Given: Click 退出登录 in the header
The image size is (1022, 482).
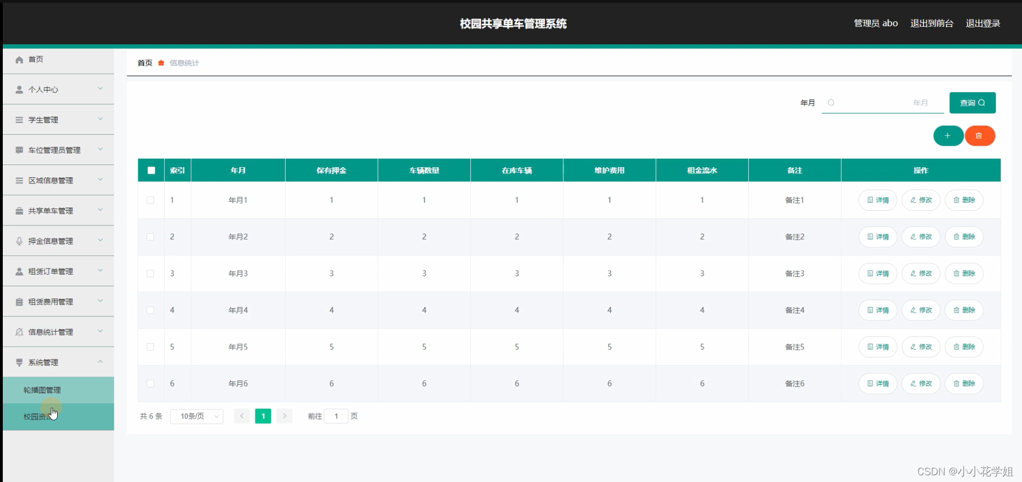Looking at the screenshot, I should coord(983,23).
